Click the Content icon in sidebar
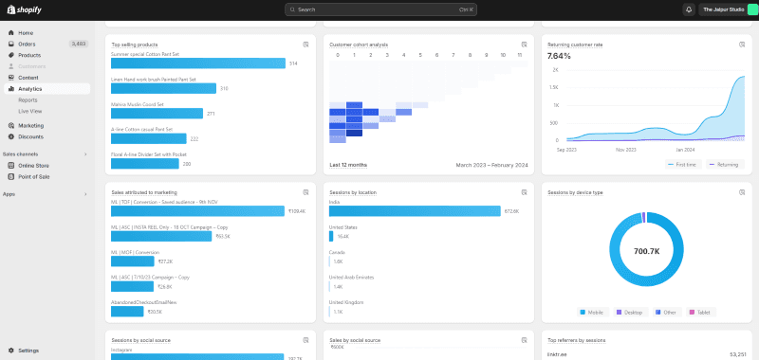Image resolution: width=759 pixels, height=360 pixels. pyautogui.click(x=11, y=78)
